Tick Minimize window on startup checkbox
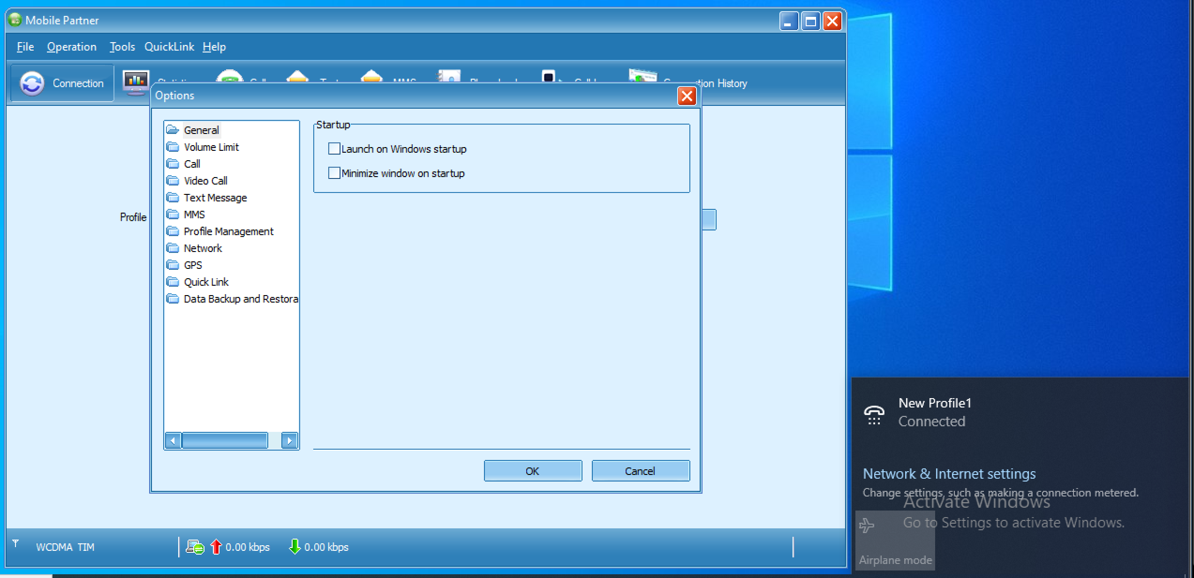 [334, 173]
